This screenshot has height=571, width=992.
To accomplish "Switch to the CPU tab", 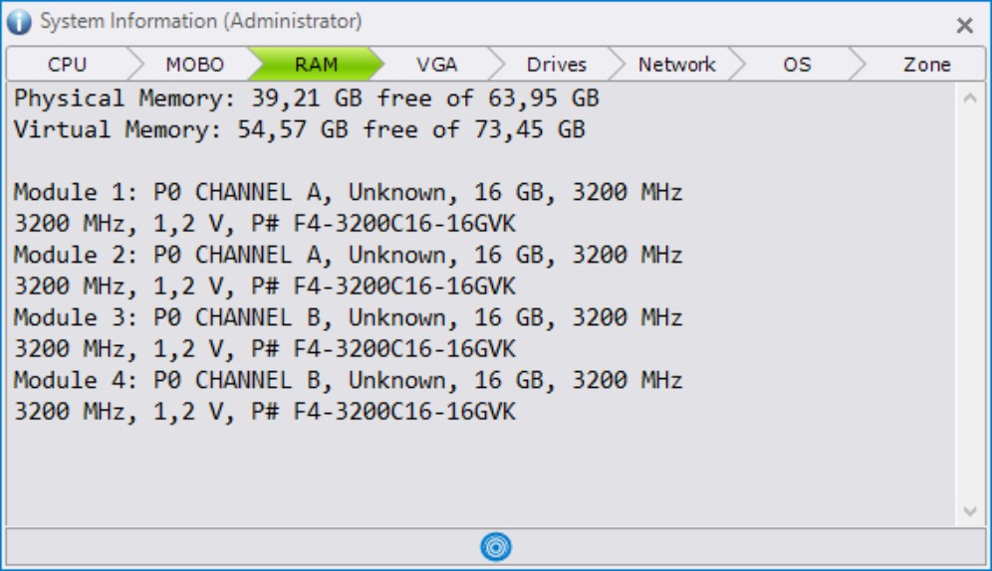I will (x=67, y=65).
